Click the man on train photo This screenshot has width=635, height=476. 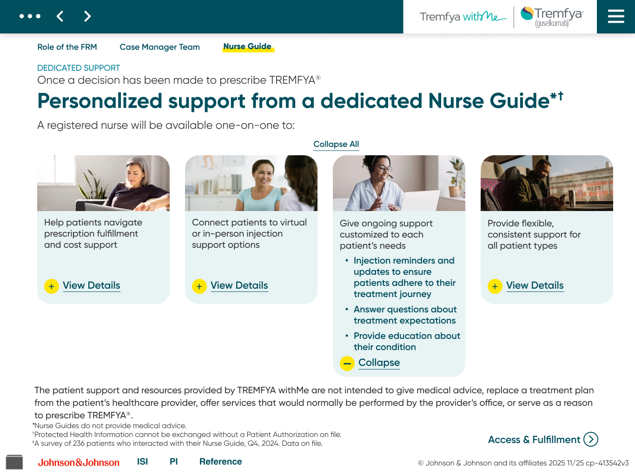[547, 183]
